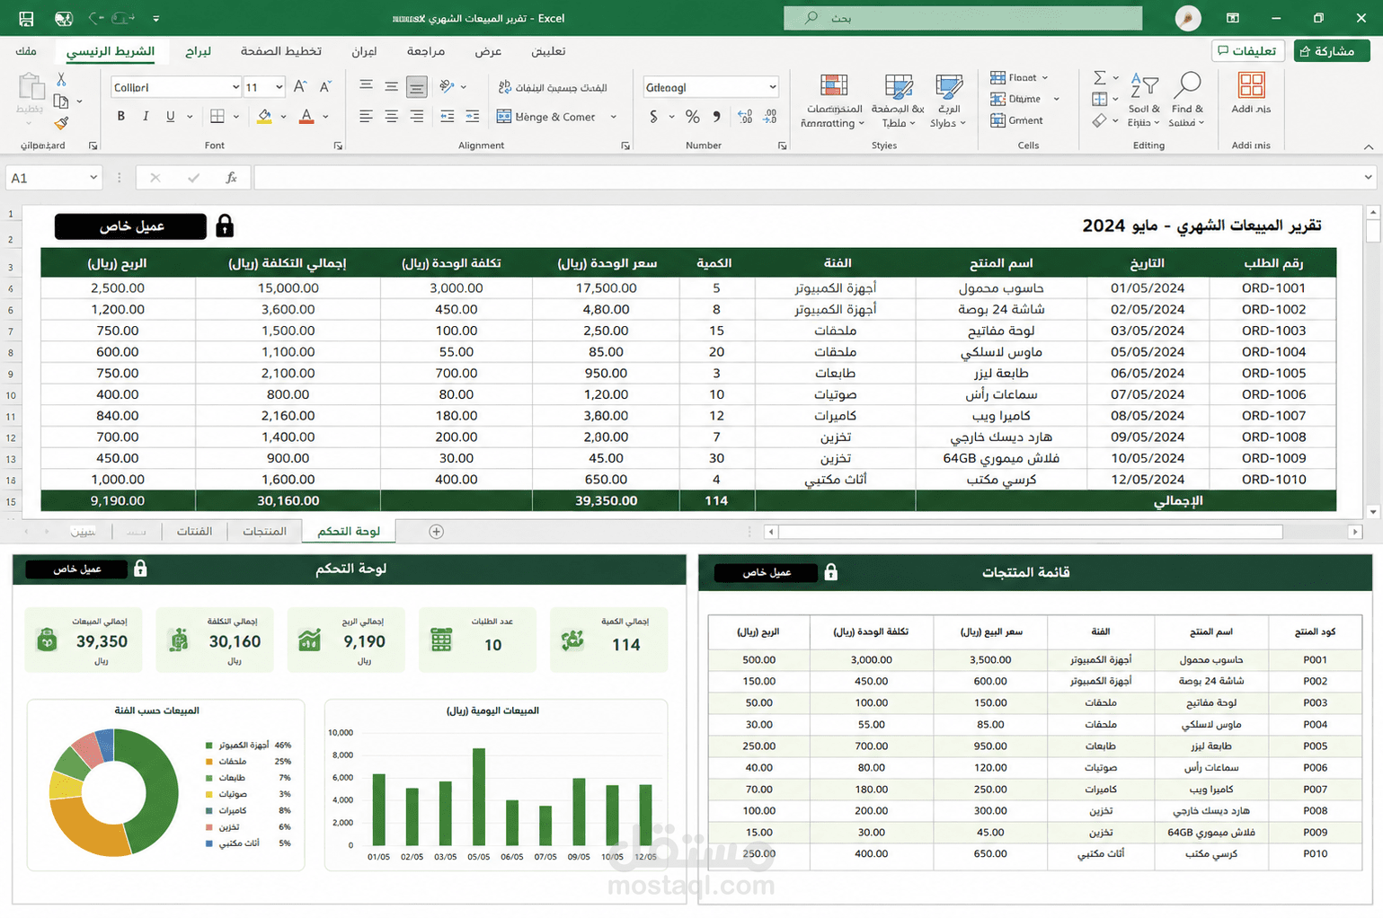Screen dimensions: 1383x918
Task: Toggle Underline formatting
Action: (x=170, y=116)
